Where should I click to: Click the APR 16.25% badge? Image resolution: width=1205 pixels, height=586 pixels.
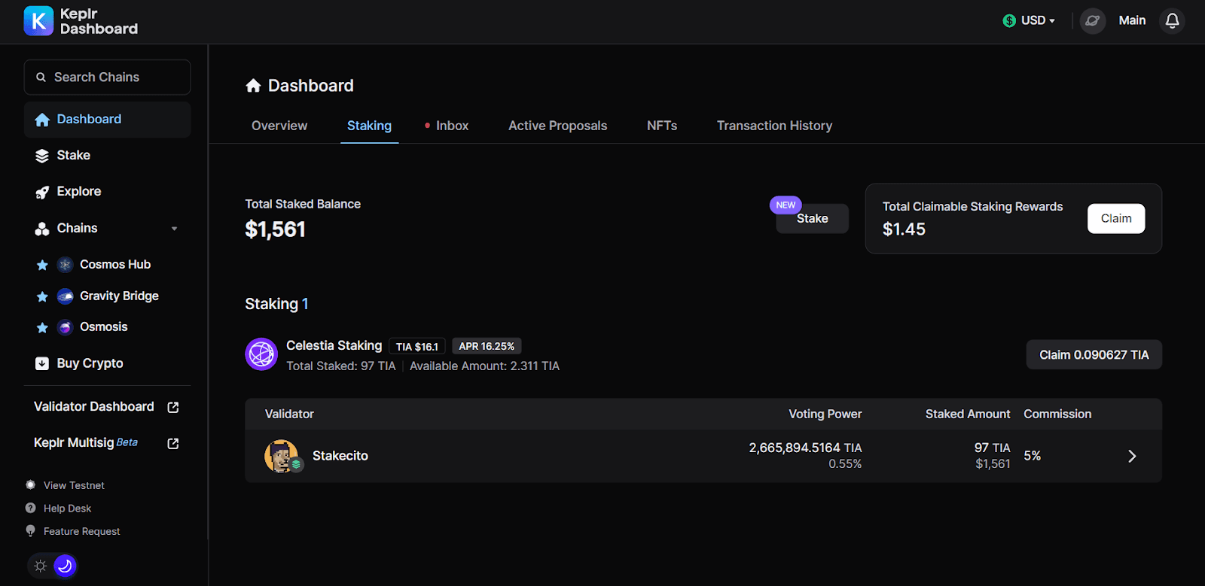pos(487,346)
